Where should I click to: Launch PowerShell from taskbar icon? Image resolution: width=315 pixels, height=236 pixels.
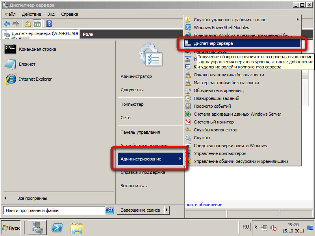click(57, 228)
